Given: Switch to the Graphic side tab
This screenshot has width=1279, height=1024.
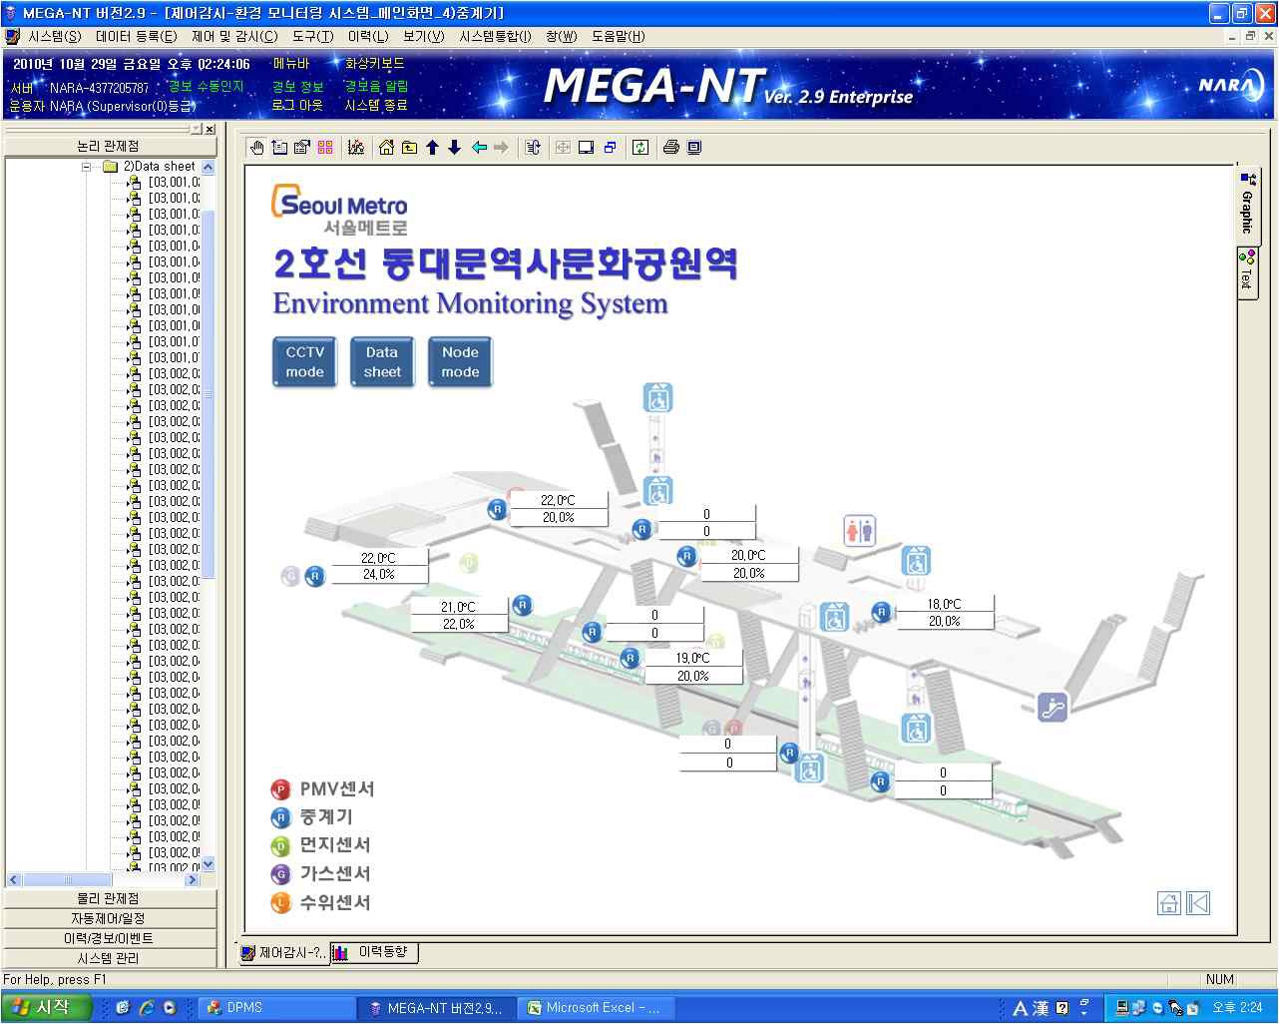Looking at the screenshot, I should (1248, 206).
